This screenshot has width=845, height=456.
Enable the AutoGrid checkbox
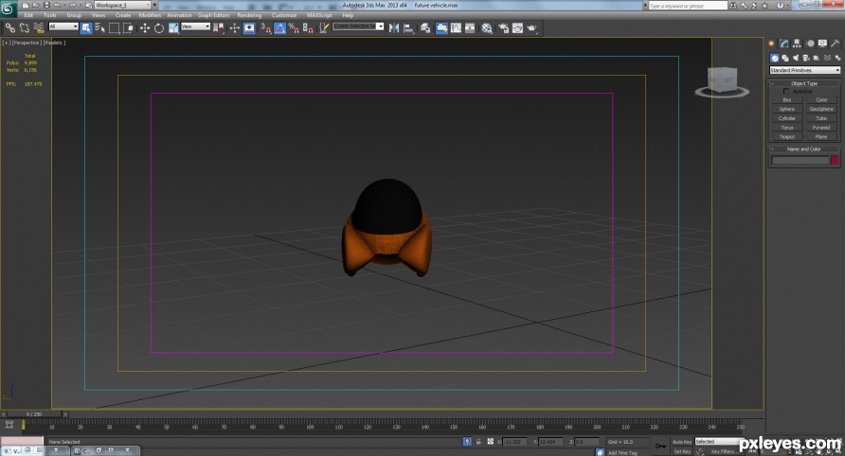[x=785, y=92]
